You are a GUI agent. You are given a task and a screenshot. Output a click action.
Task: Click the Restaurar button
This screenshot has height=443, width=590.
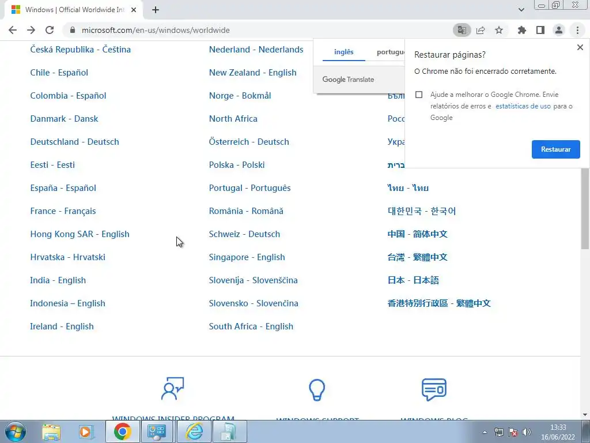click(x=556, y=149)
